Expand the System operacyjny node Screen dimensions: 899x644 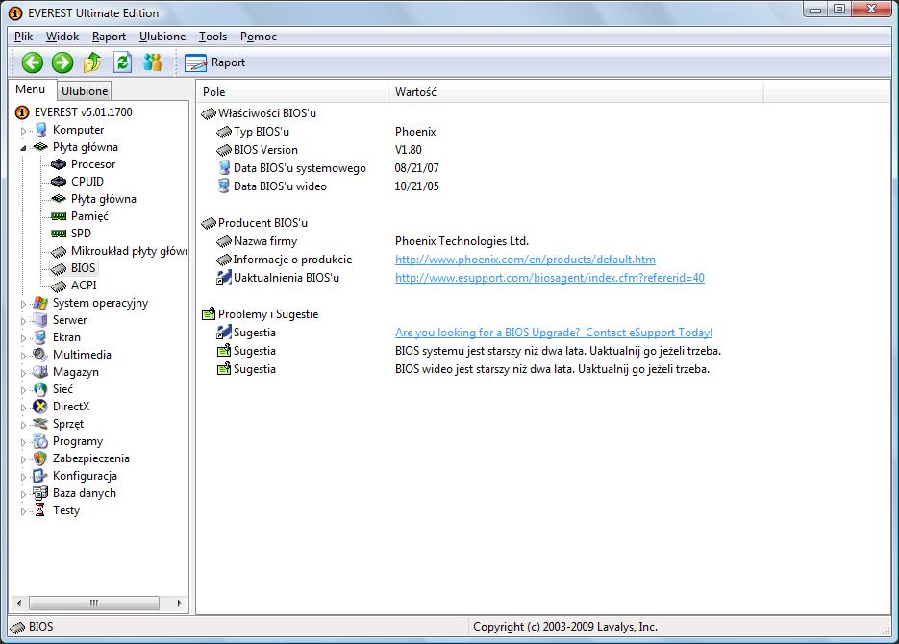pyautogui.click(x=23, y=304)
